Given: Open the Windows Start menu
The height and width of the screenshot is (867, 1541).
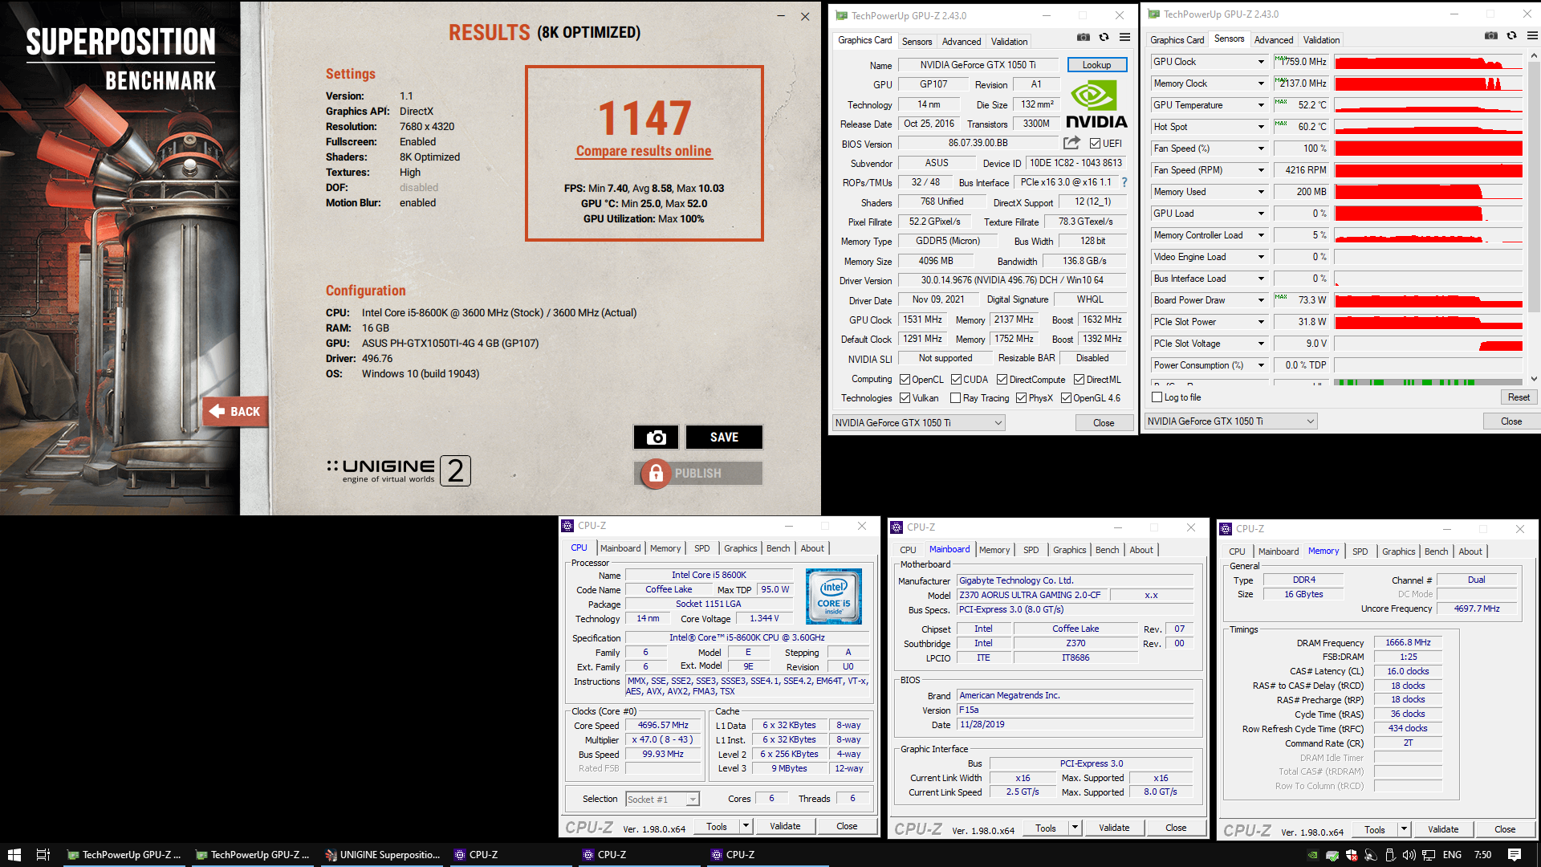Looking at the screenshot, I should [14, 855].
